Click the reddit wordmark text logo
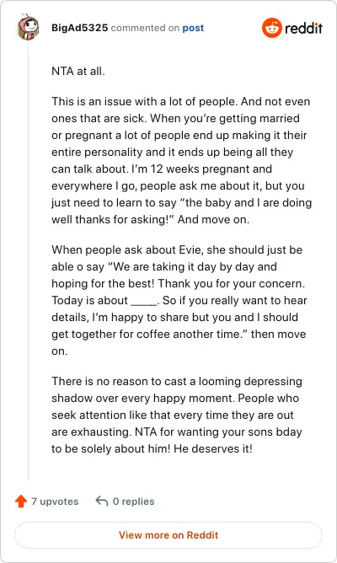Viewport: 337px width, 563px height. (x=303, y=28)
